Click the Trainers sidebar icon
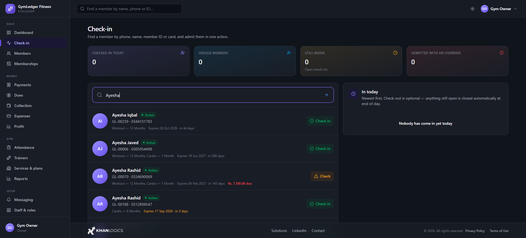526x238 pixels. coord(9,158)
